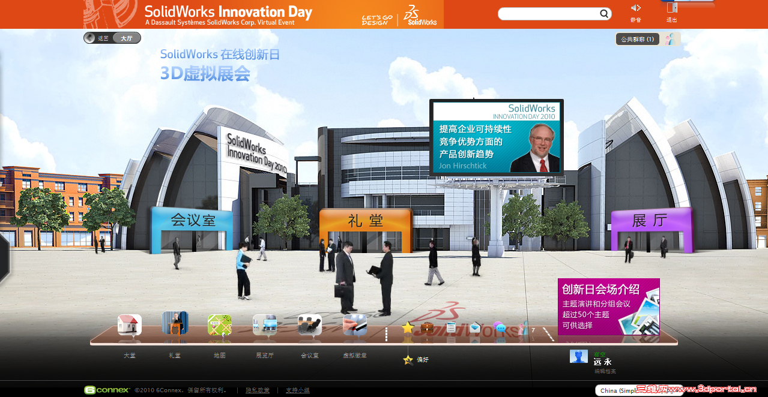The image size is (768, 397).
Task: Click the 会议室 label under dock
Action: pyautogui.click(x=310, y=356)
